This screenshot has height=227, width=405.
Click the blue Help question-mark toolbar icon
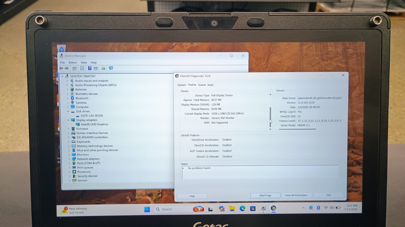[x=90, y=68]
